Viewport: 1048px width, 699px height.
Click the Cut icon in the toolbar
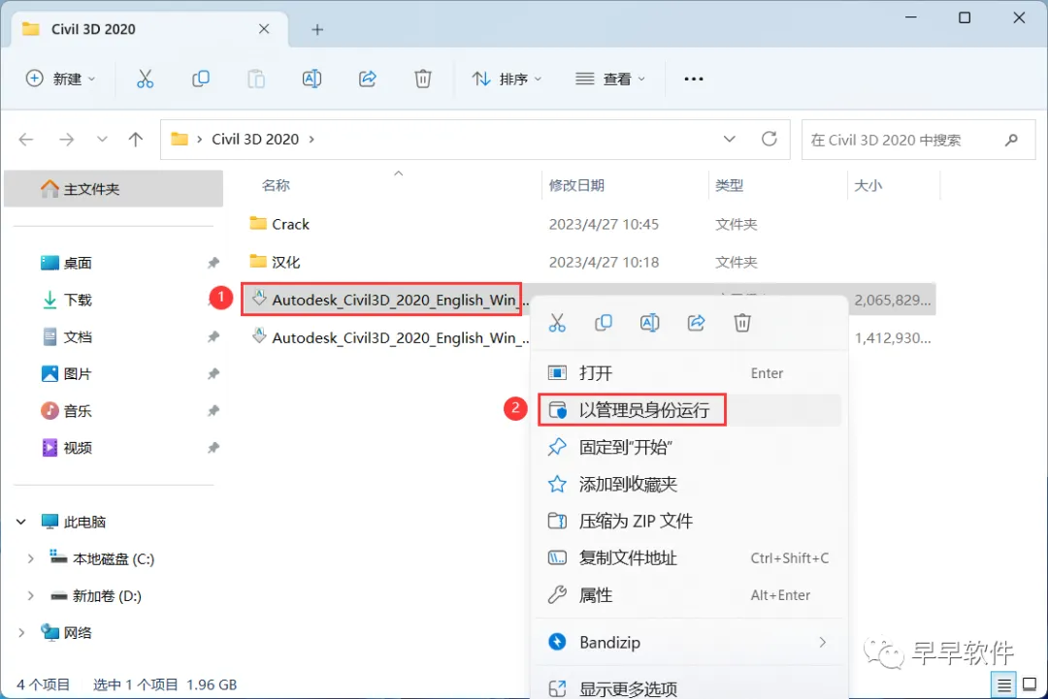[145, 79]
